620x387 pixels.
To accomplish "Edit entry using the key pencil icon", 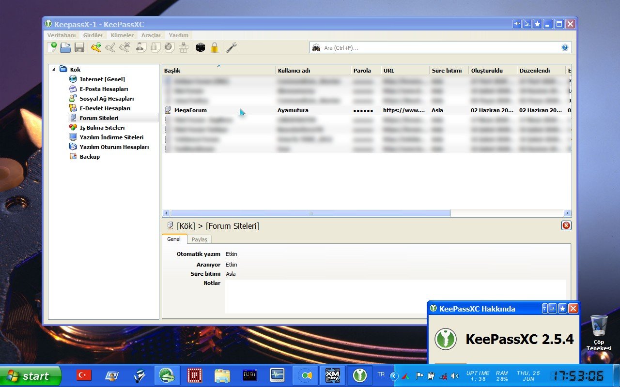I will click(x=110, y=47).
